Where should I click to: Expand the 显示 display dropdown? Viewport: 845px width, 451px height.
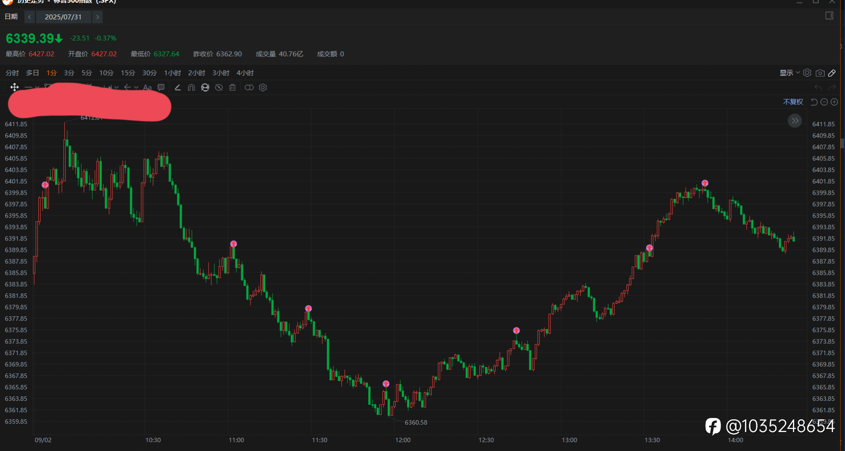coord(789,73)
